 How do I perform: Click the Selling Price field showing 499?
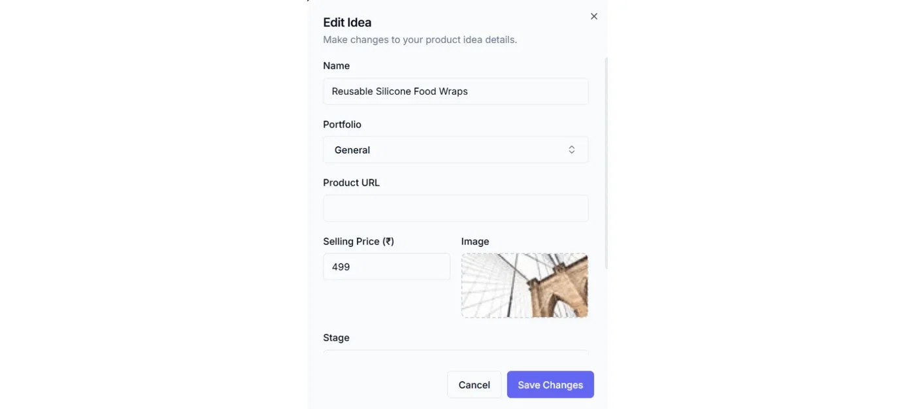click(x=386, y=267)
